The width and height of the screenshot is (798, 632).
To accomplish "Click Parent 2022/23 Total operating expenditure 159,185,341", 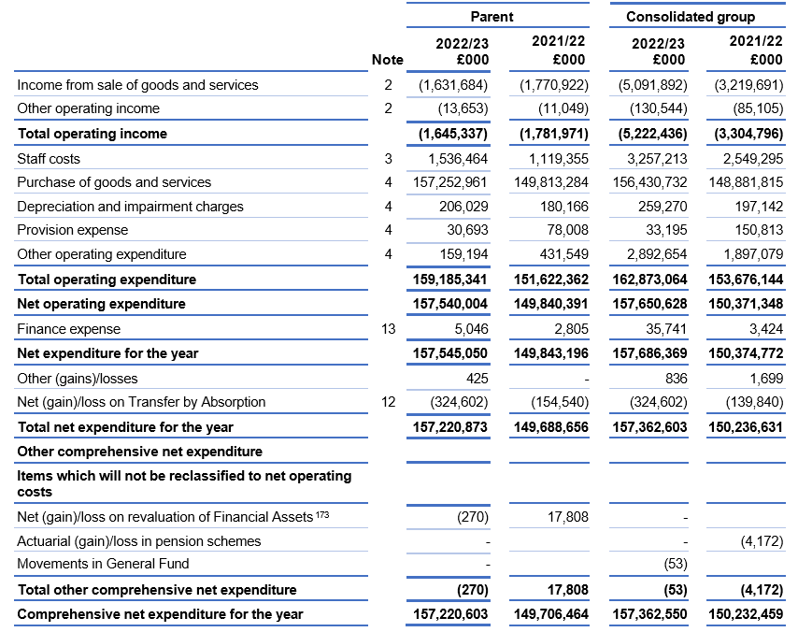I will tap(449, 280).
